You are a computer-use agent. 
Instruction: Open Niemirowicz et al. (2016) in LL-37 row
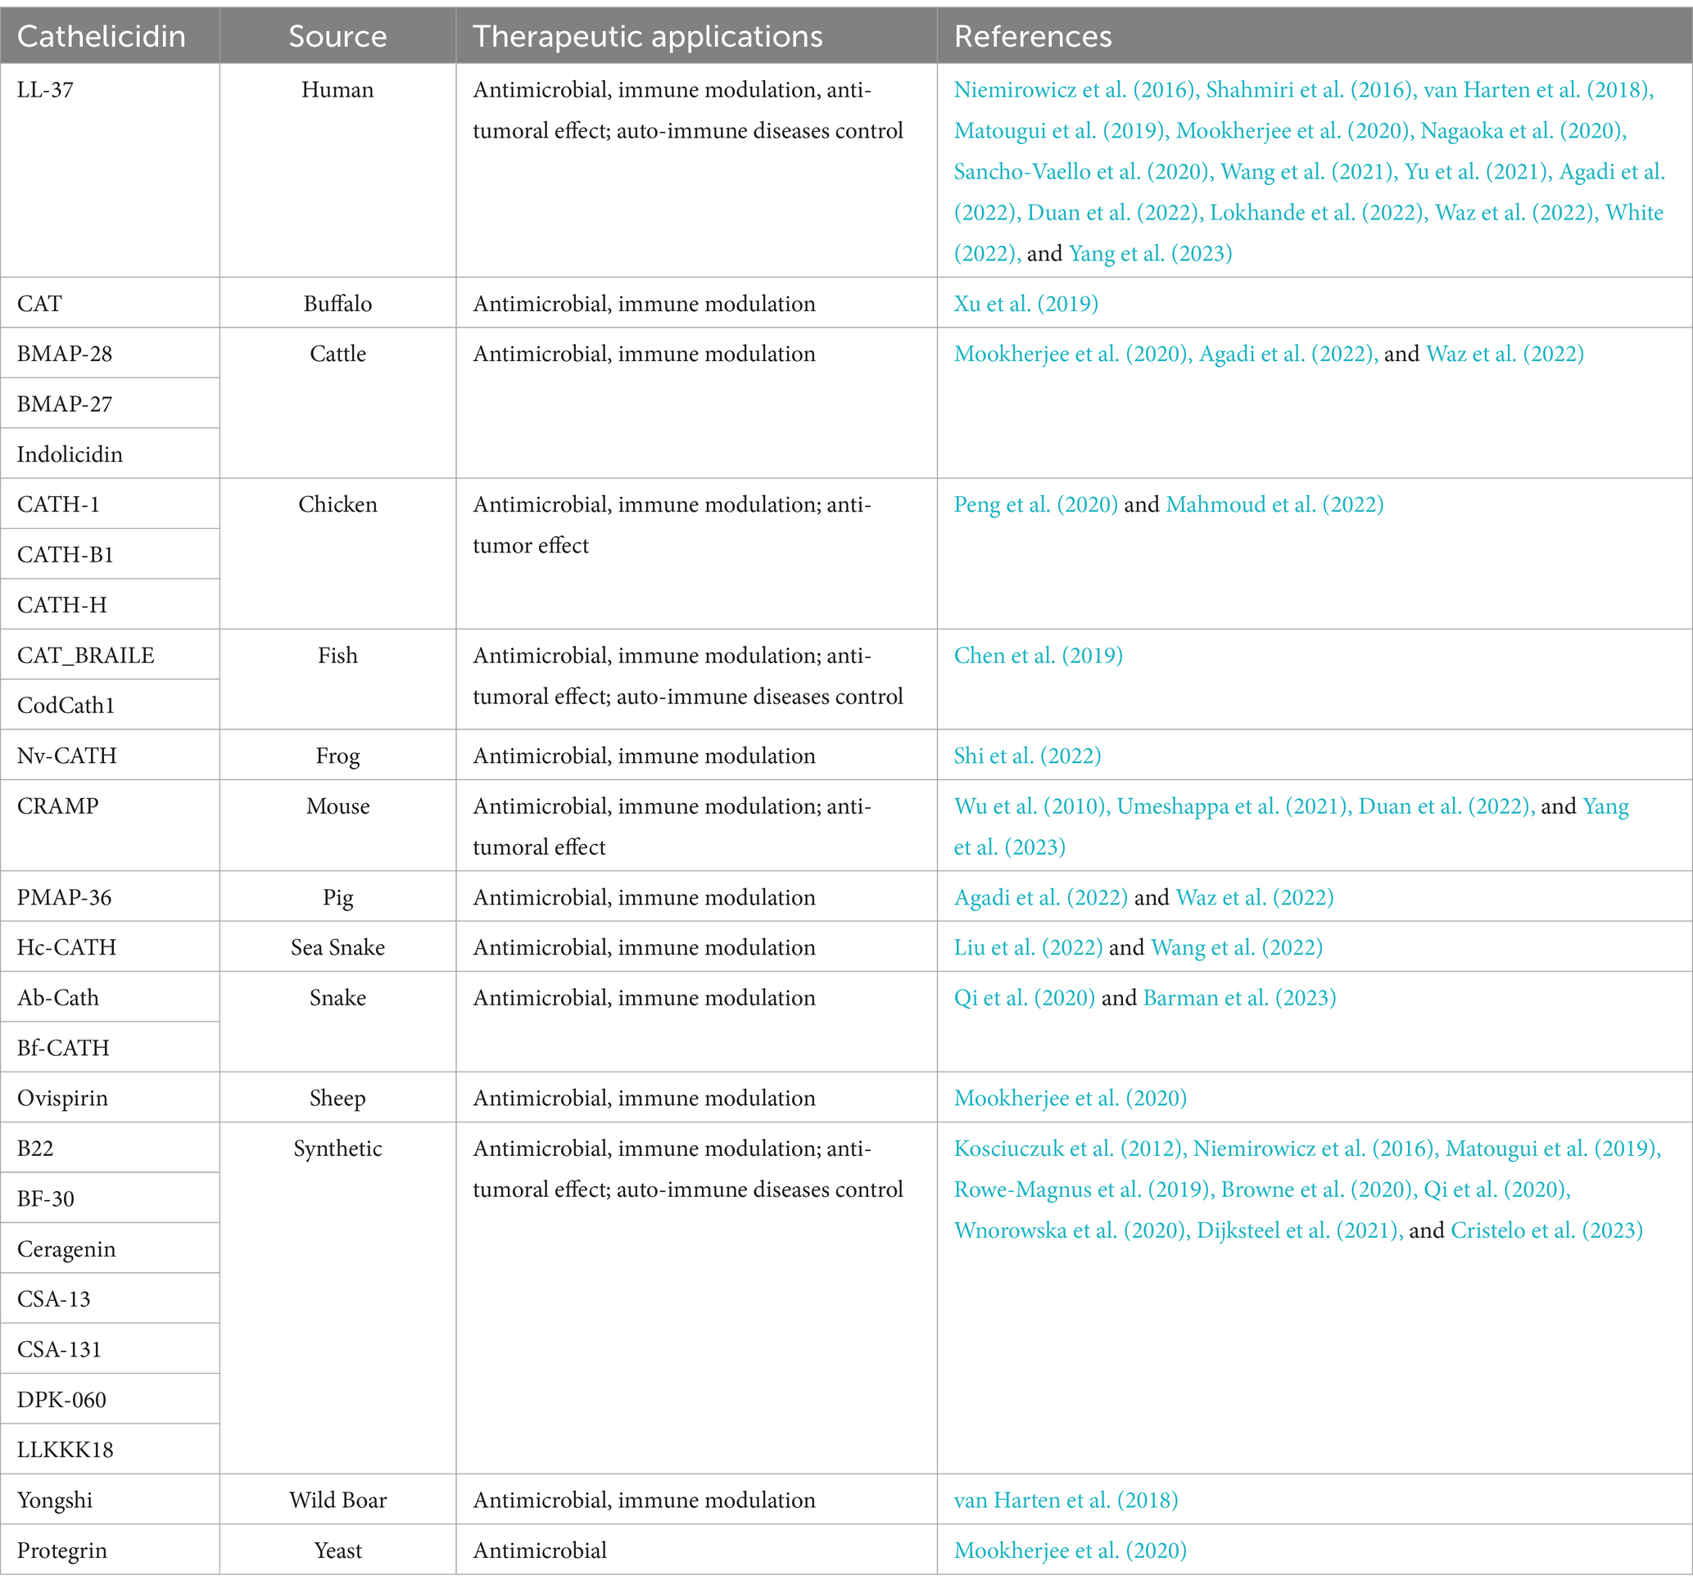tap(1076, 89)
